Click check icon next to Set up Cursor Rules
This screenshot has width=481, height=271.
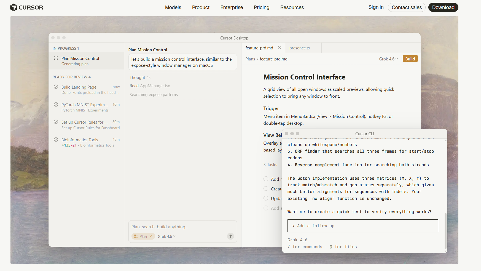(56, 122)
